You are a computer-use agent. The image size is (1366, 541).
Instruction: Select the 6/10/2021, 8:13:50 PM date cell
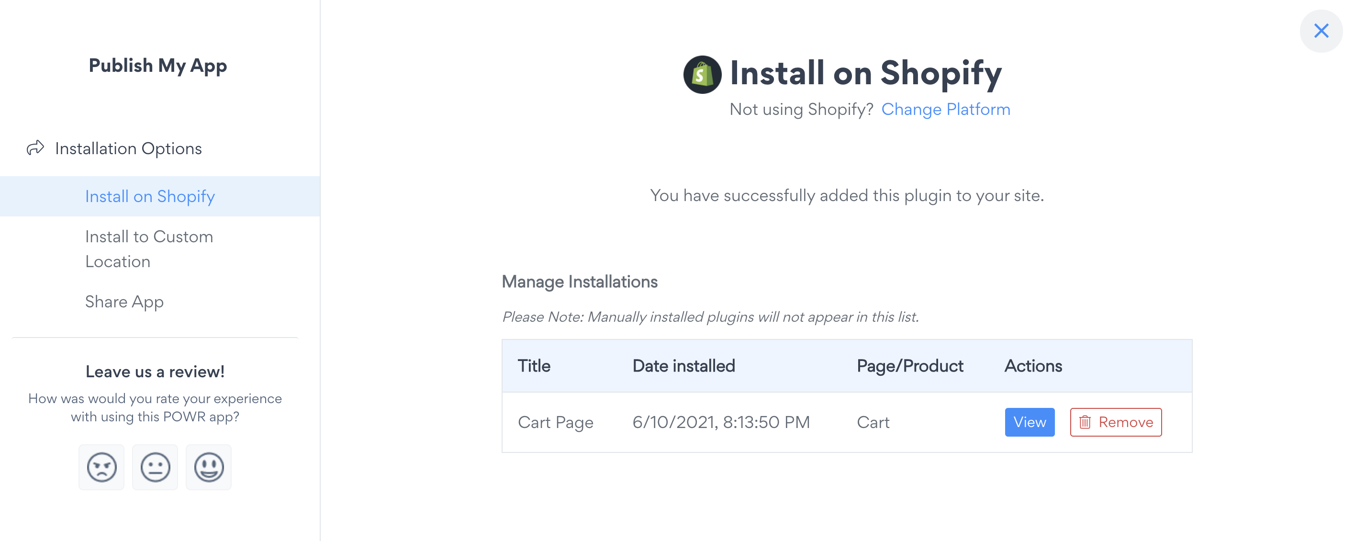tap(721, 423)
